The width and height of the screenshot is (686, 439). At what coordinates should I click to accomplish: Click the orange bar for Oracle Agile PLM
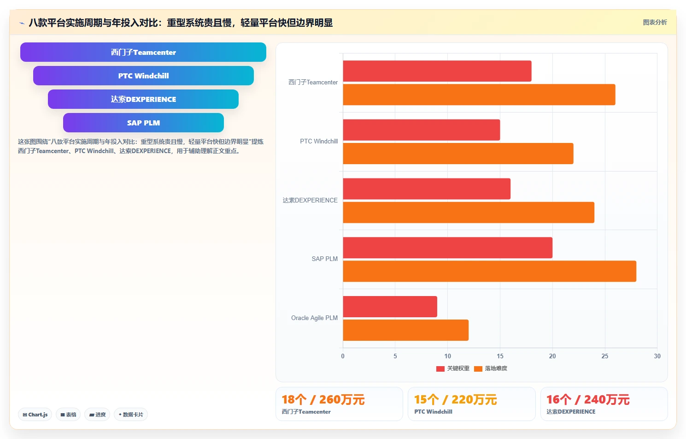(x=406, y=330)
